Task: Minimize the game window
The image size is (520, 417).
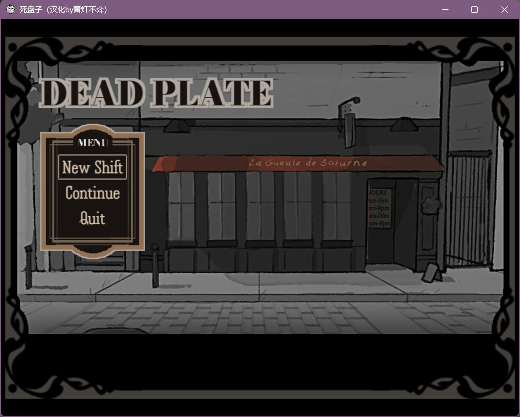Action: point(445,9)
